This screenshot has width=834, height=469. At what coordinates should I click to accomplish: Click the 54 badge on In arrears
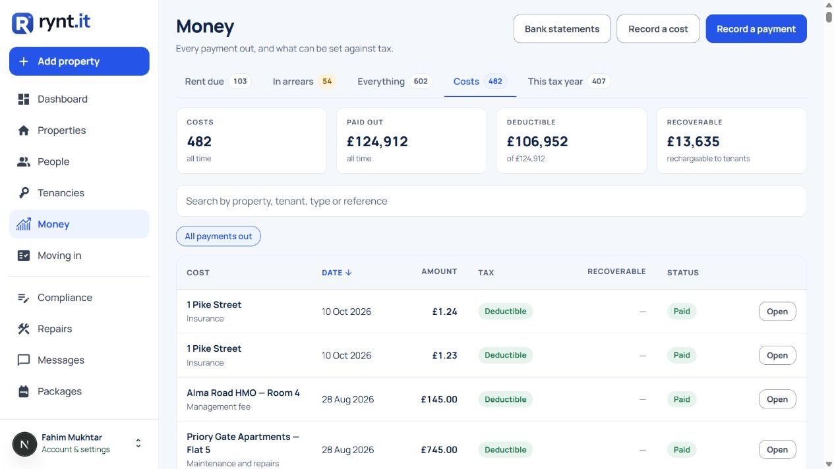click(327, 82)
